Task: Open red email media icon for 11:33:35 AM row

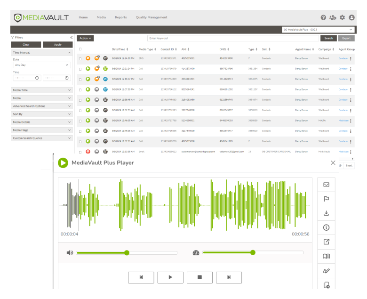Action: (x=88, y=152)
